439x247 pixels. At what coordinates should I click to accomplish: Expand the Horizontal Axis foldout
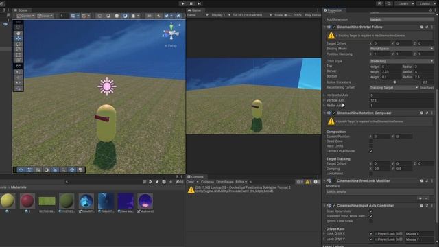click(x=324, y=95)
